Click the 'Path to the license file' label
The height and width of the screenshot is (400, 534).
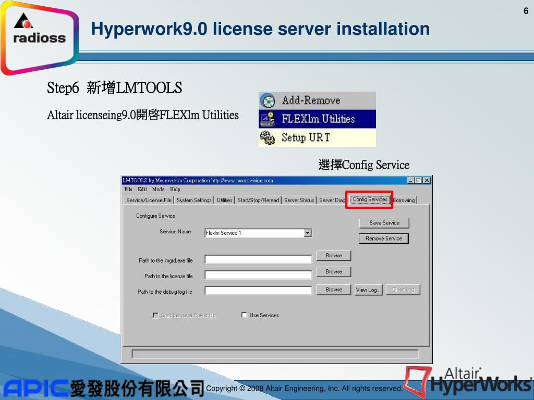point(168,276)
